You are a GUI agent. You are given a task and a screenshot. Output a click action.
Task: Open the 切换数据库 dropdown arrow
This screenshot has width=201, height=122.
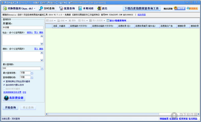(35, 8)
